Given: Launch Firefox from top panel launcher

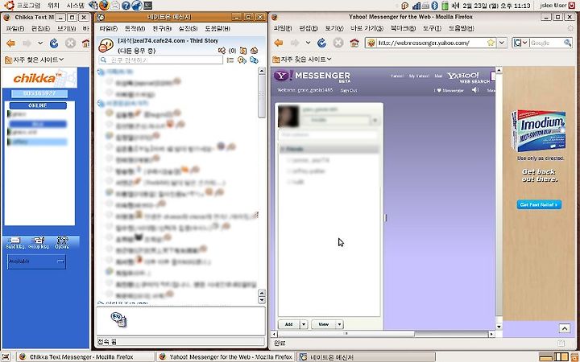Looking at the screenshot, I should click(x=104, y=5).
